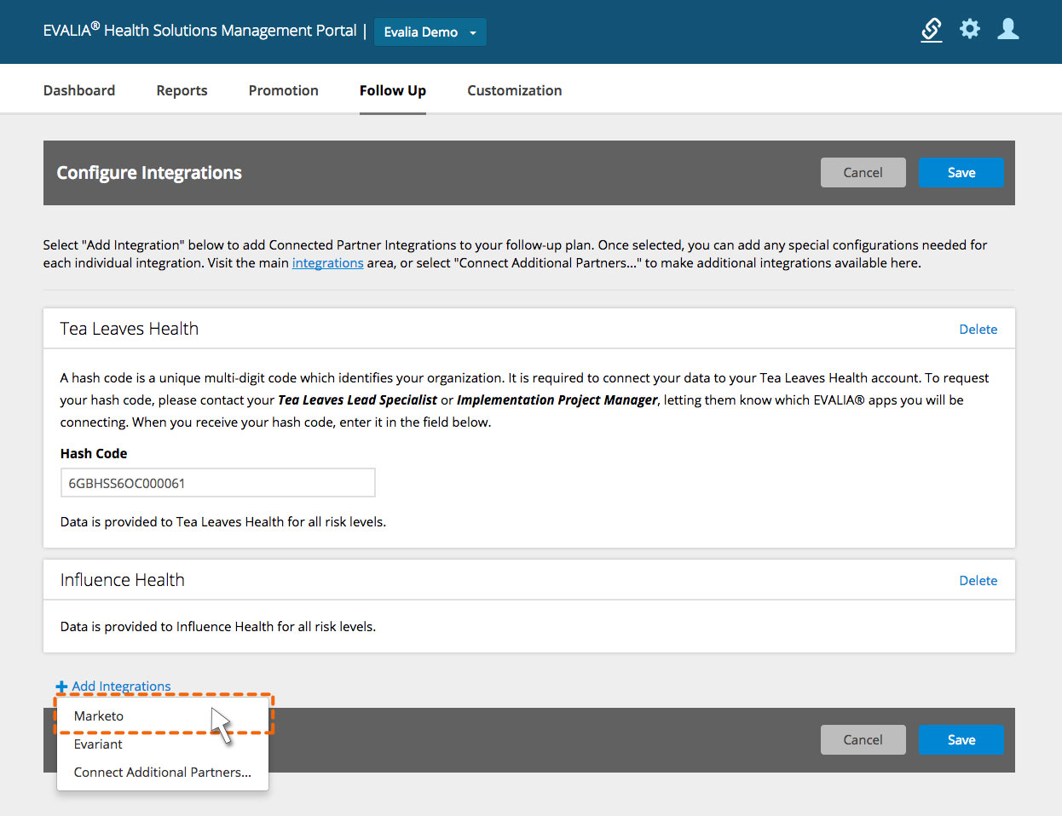The height and width of the screenshot is (816, 1062).
Task: Select the Follow Up tab
Action: point(393,90)
